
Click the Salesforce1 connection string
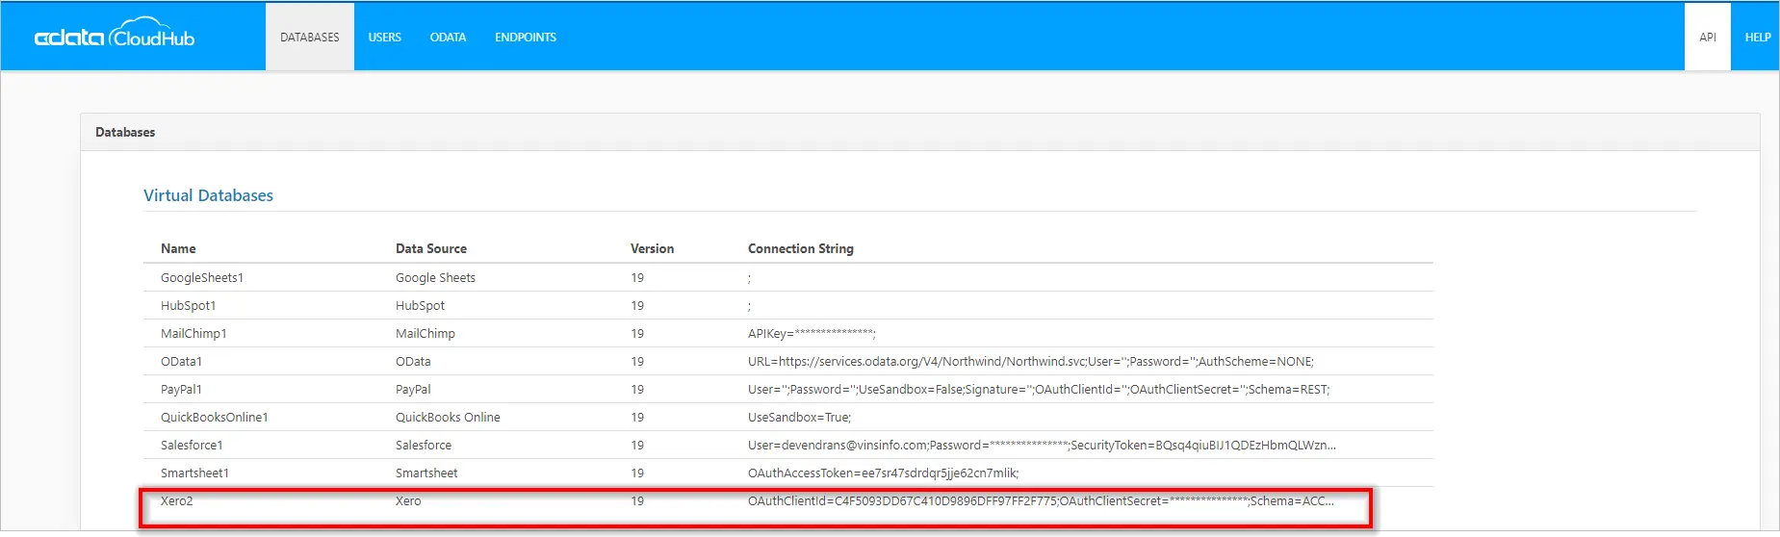point(1042,445)
